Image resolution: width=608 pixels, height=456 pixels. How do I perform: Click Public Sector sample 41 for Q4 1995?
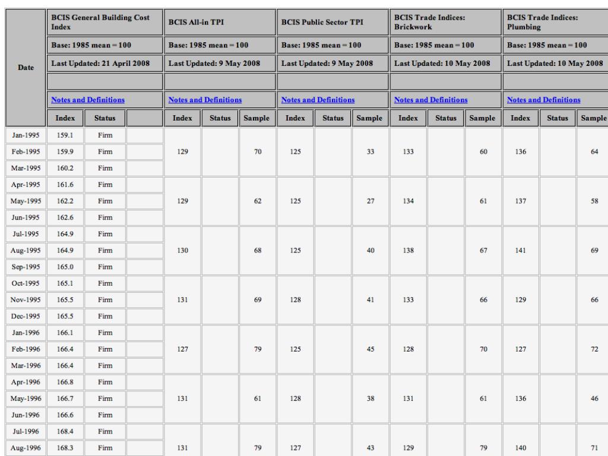[x=370, y=300]
